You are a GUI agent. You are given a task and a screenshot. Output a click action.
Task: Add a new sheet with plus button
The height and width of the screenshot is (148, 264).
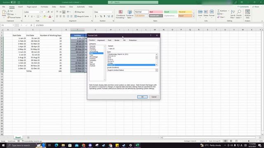point(28,138)
